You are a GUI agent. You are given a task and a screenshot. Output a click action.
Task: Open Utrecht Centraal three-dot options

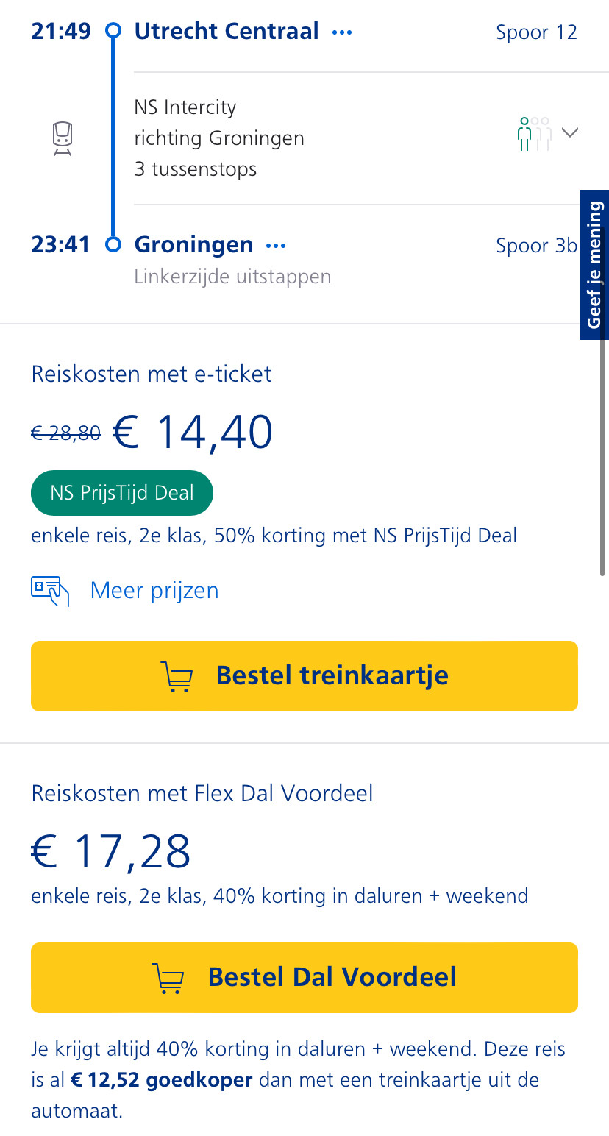(342, 32)
